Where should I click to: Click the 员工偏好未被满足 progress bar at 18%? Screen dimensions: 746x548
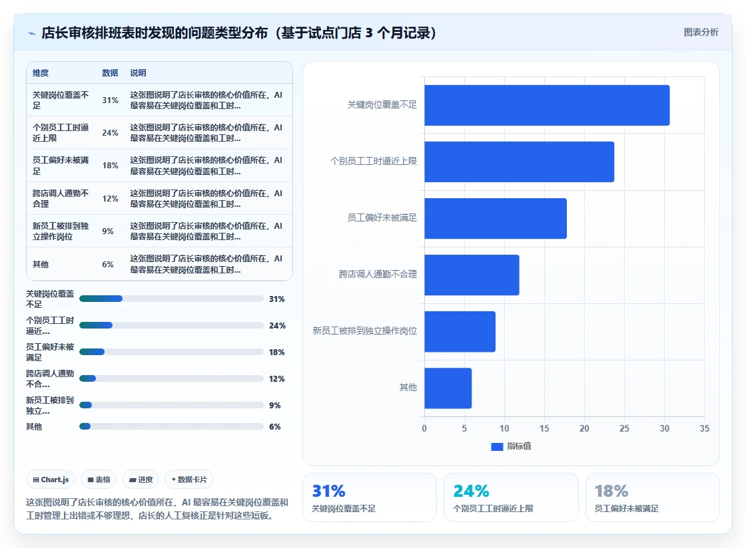point(171,352)
